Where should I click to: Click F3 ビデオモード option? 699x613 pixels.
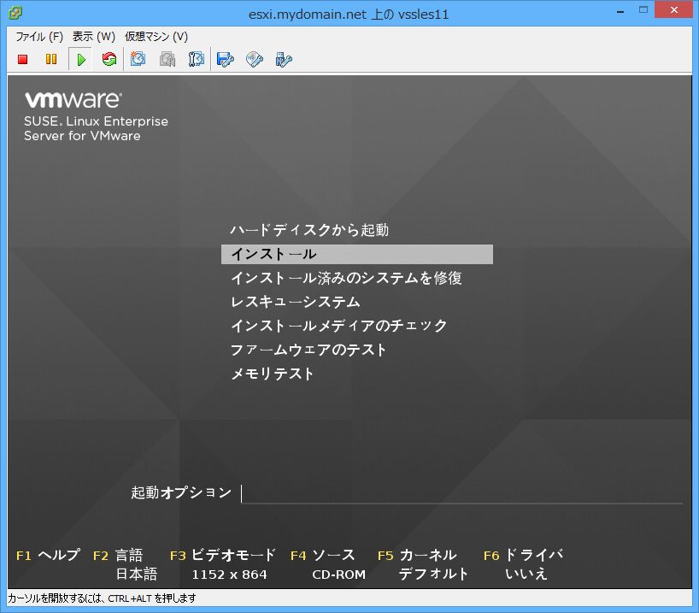[223, 555]
